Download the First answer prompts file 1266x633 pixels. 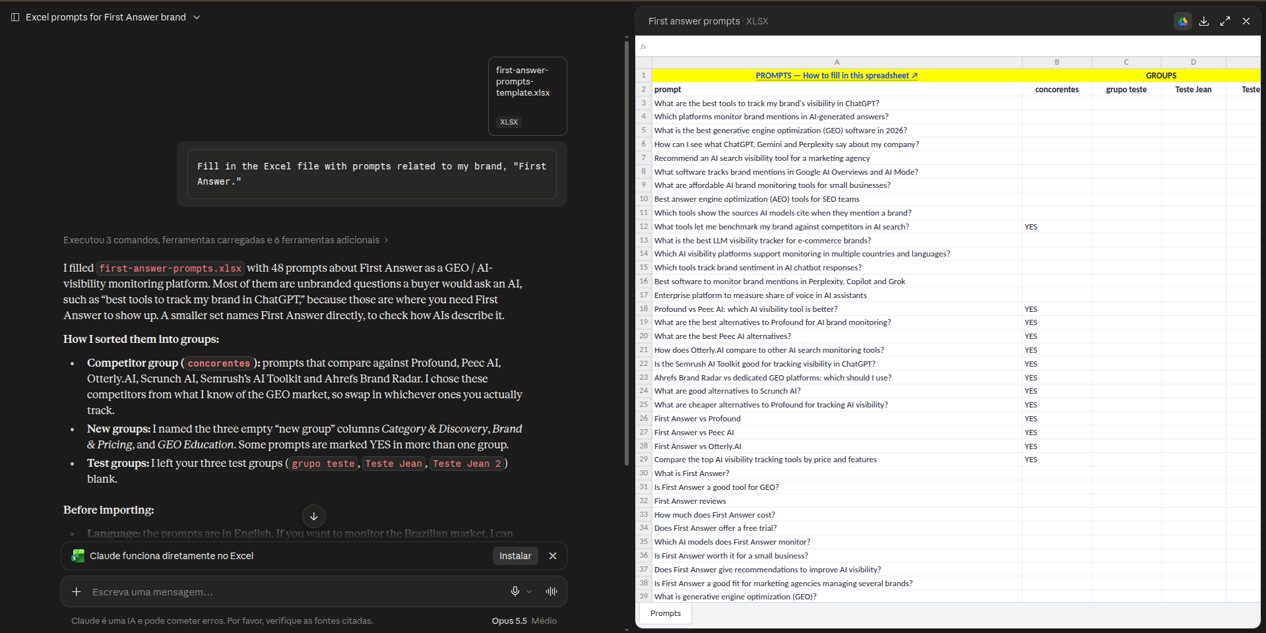(x=1204, y=21)
